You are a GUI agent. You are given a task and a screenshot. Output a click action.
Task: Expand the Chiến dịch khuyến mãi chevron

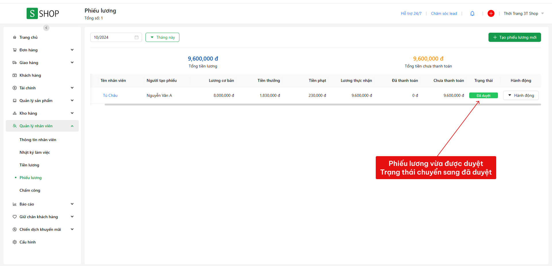tap(72, 229)
